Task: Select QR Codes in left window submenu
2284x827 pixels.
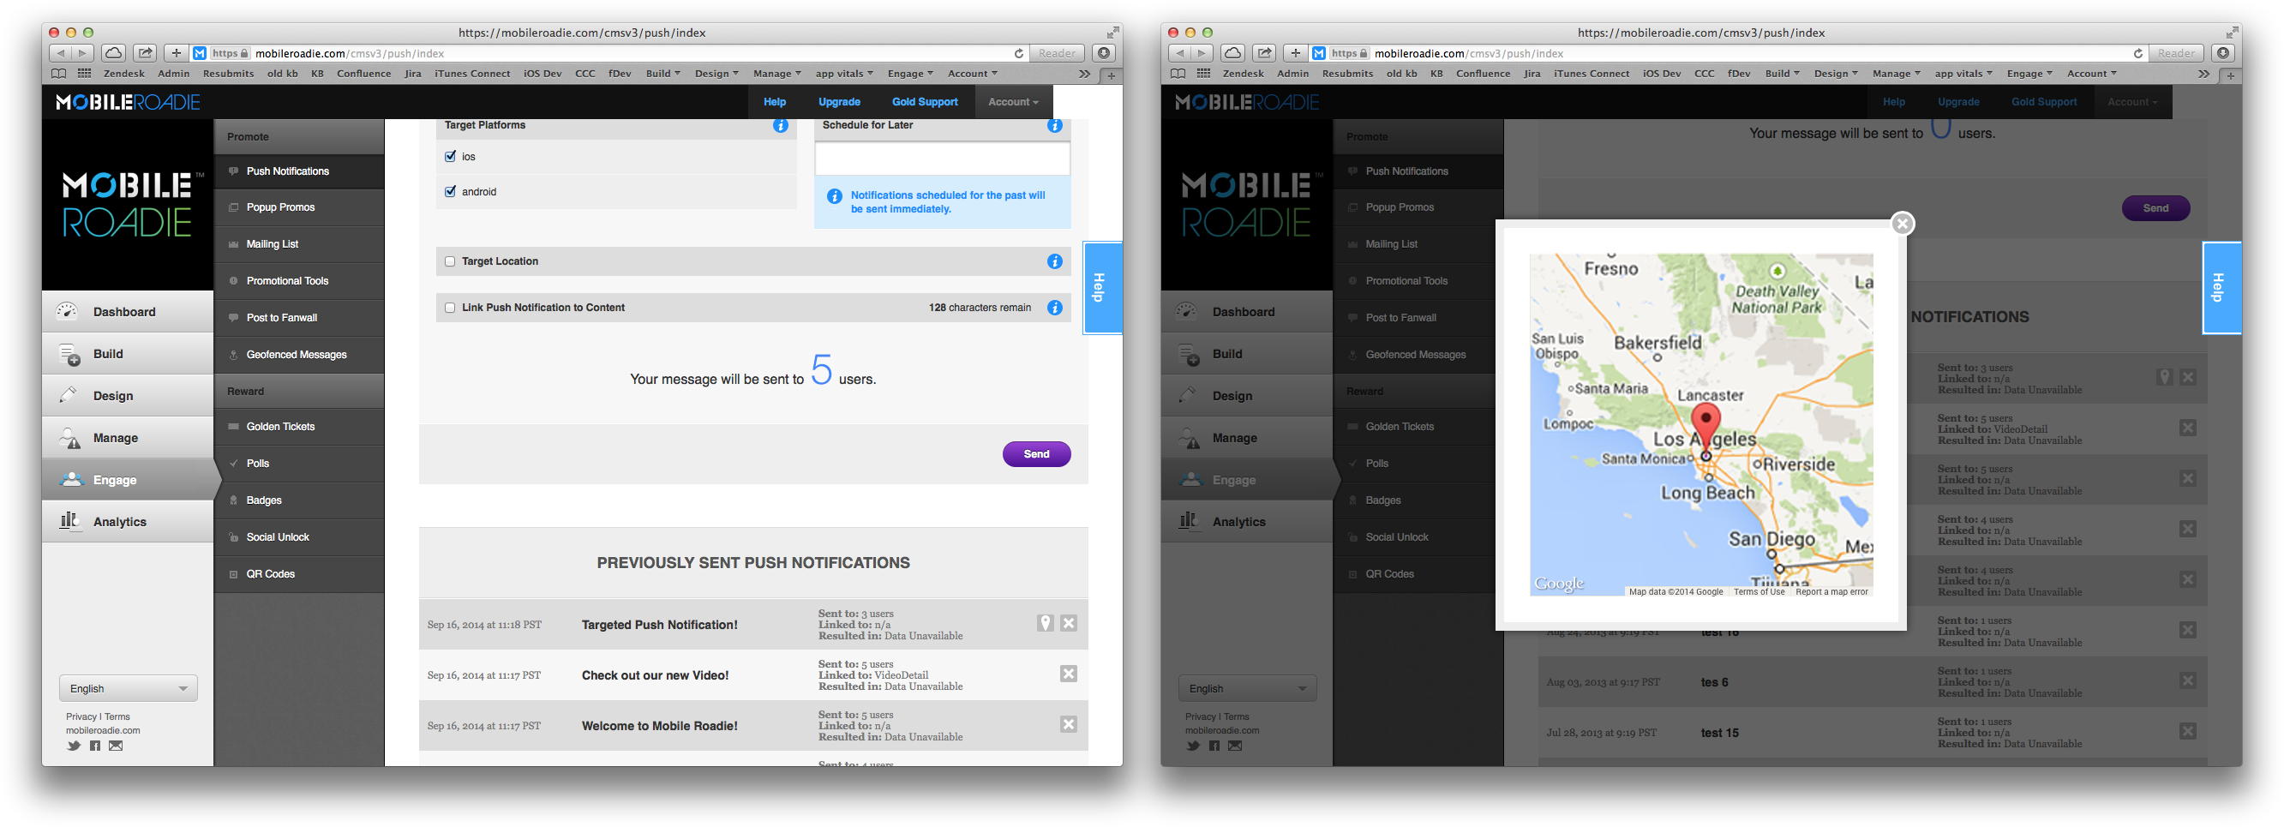Action: (x=299, y=574)
